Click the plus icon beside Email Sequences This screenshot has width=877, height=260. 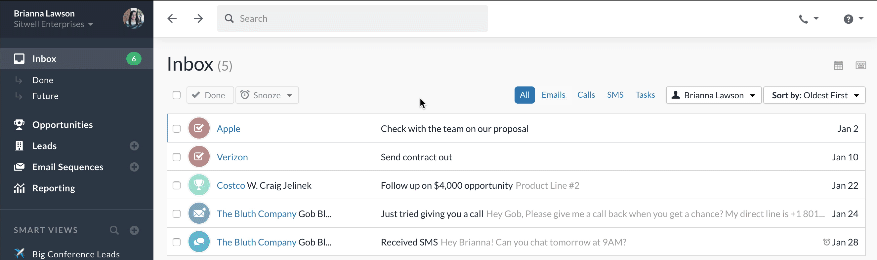click(134, 167)
